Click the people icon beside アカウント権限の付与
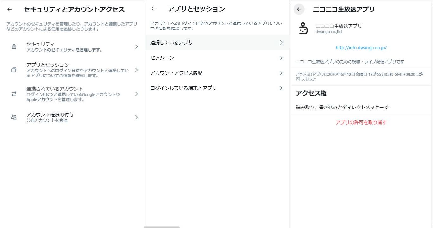This screenshot has width=433, height=228. coord(14,117)
